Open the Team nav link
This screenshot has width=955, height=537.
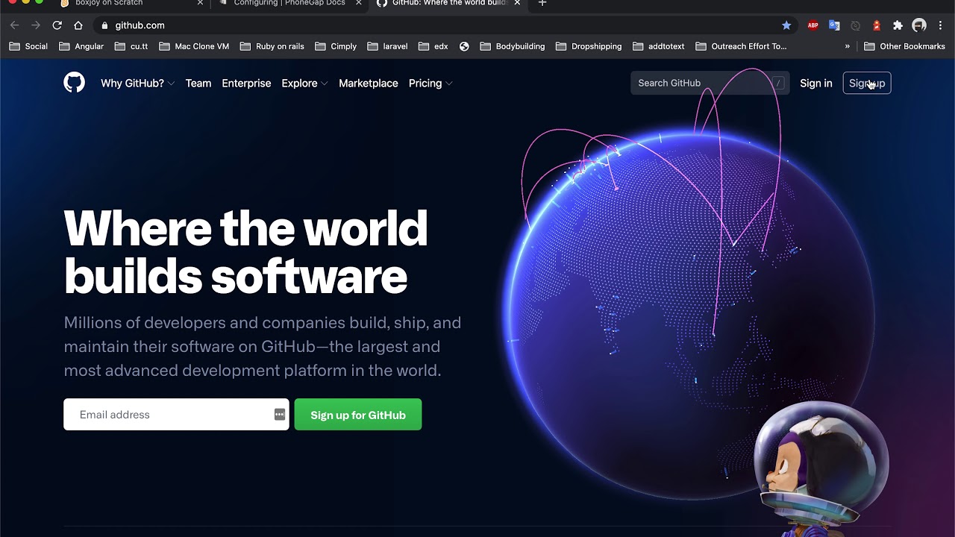[198, 83]
